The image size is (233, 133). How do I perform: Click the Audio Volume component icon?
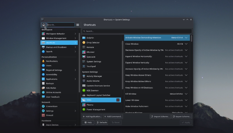[x=84, y=81]
